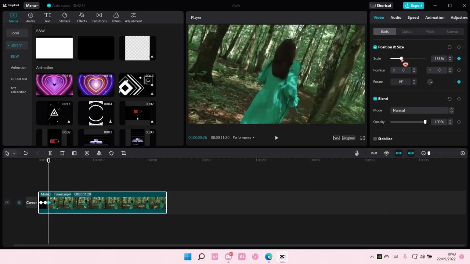
Task: Click the Undo arrow in timeline toolbar
Action: point(26,153)
